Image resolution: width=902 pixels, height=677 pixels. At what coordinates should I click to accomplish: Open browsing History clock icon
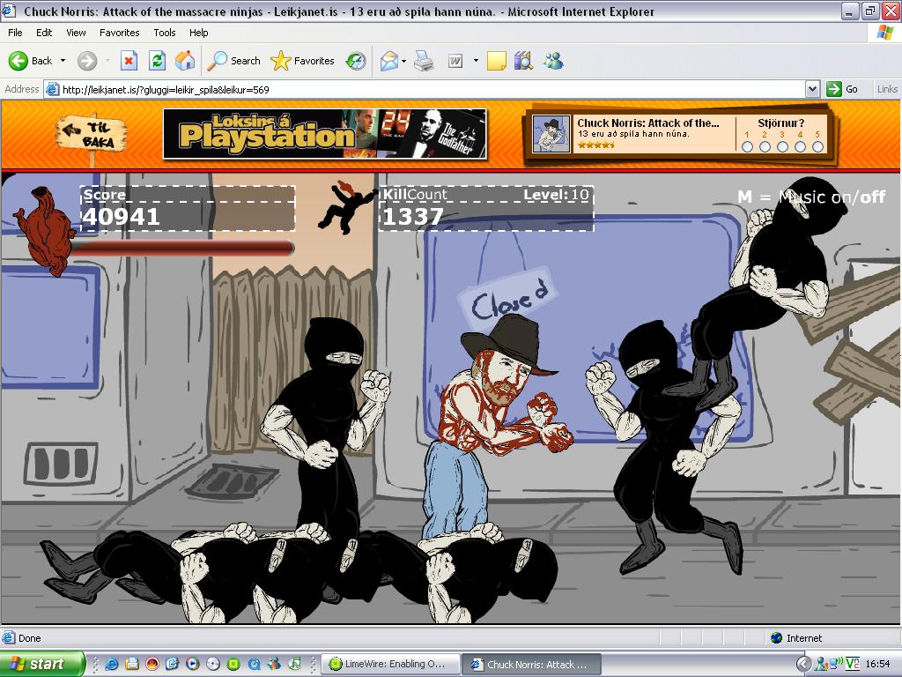pyautogui.click(x=356, y=61)
